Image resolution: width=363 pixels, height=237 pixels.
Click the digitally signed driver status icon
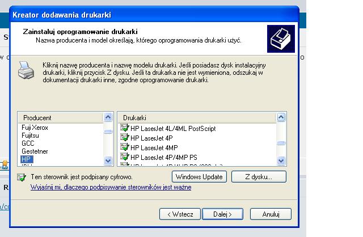pos(22,177)
